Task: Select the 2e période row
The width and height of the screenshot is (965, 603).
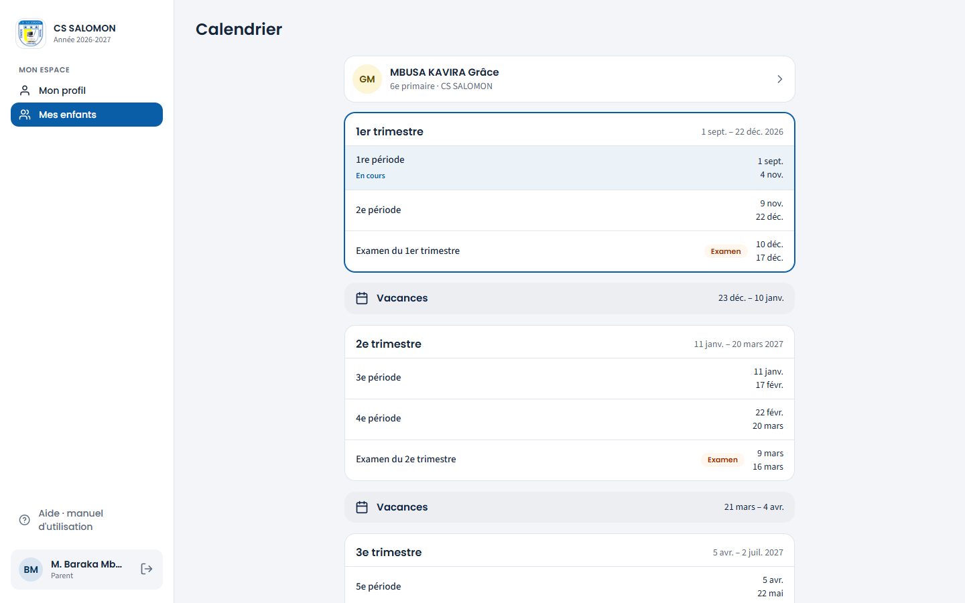Action: click(570, 210)
